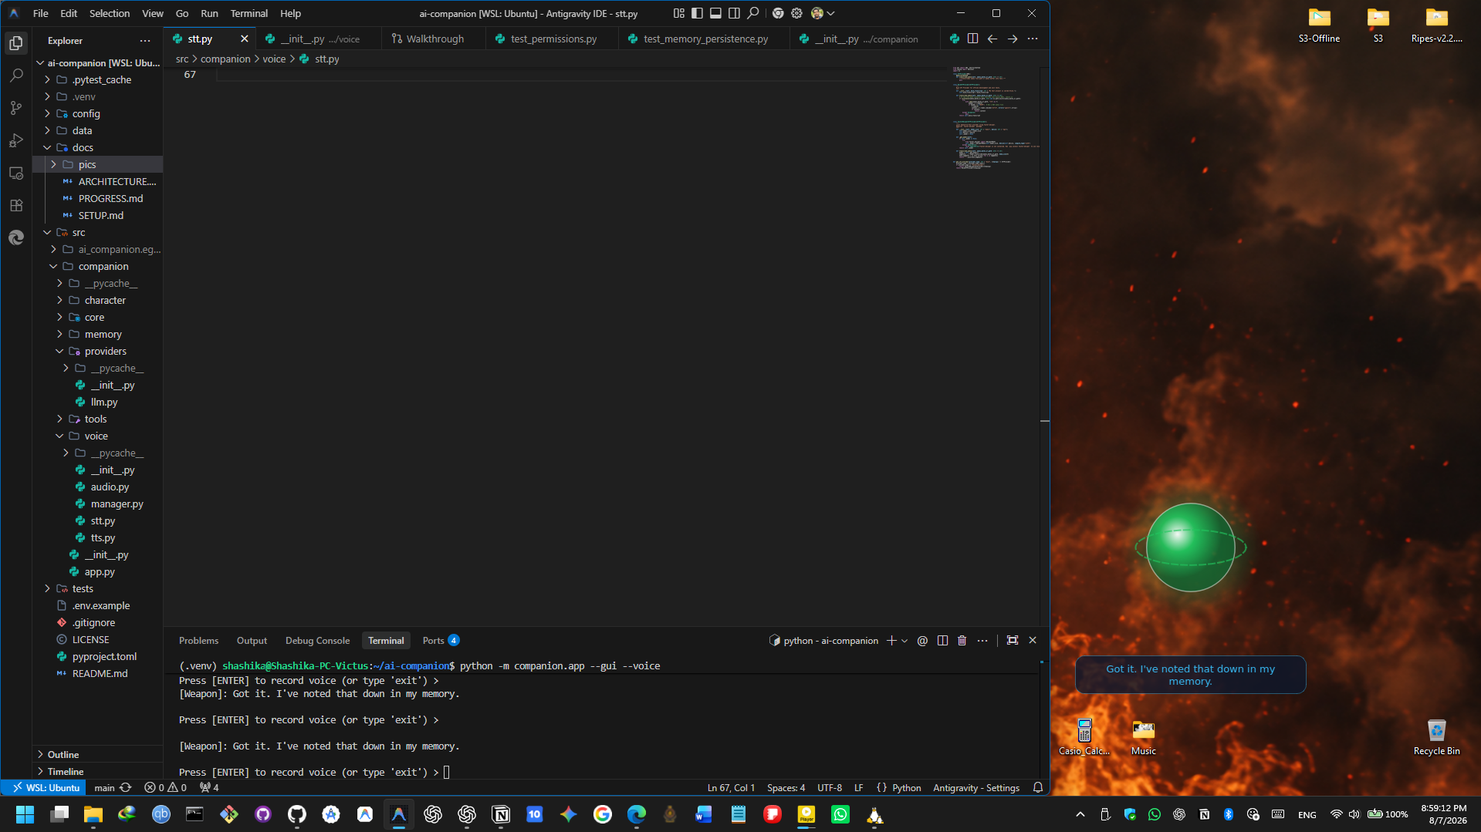This screenshot has width=1481, height=832.
Task: Open Remote Explorer view icon
Action: 16,173
